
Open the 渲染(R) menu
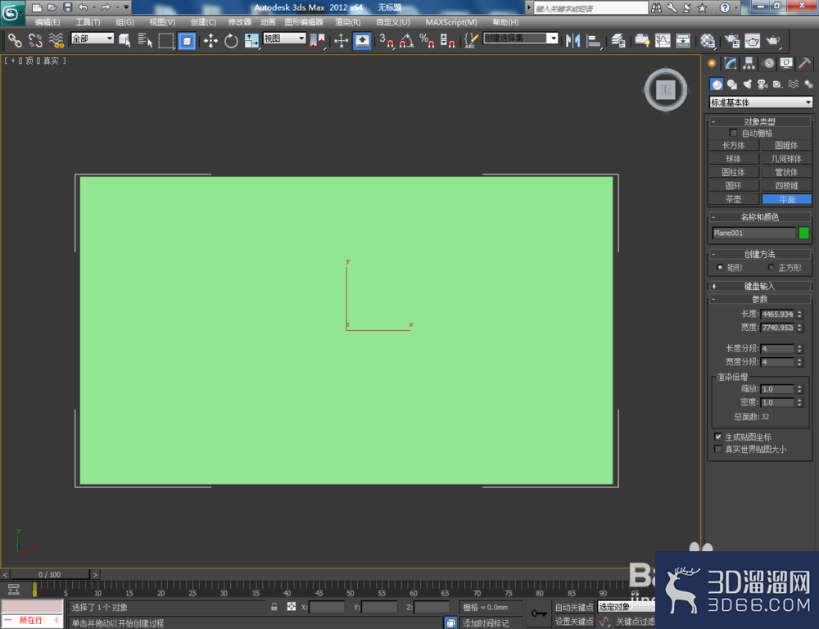point(348,22)
